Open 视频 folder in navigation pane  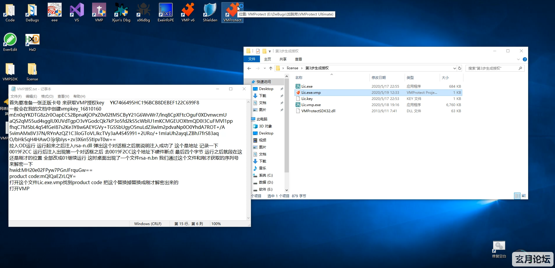[x=262, y=140]
